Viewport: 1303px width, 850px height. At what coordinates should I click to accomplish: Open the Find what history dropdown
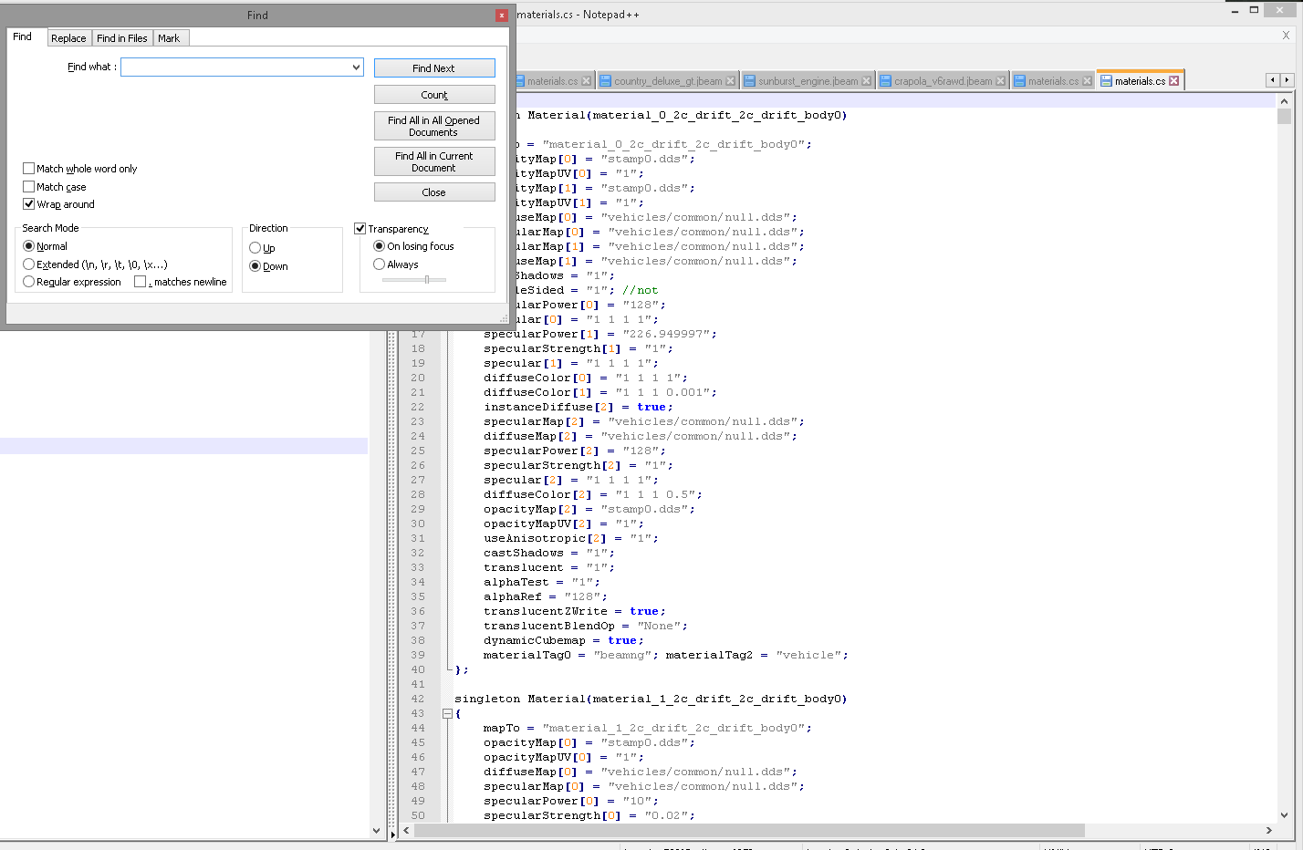(x=356, y=67)
